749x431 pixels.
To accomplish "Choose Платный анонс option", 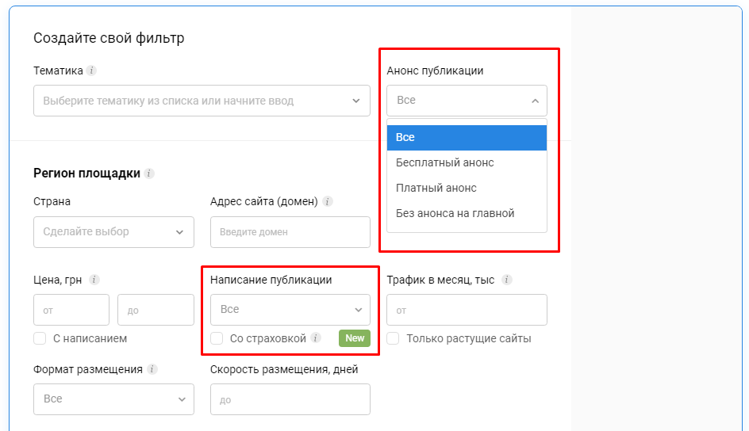I will tap(436, 188).
